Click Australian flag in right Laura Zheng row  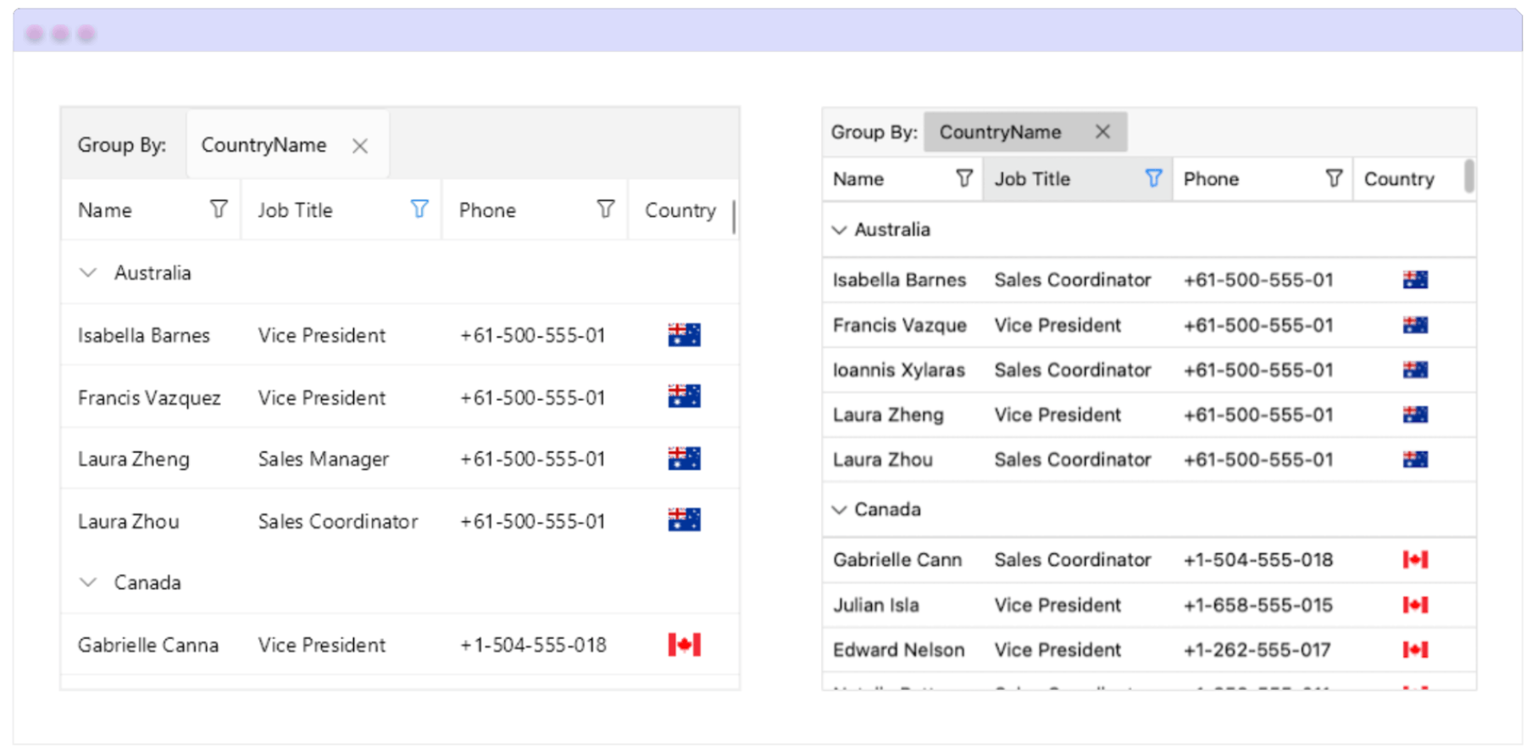[1415, 414]
